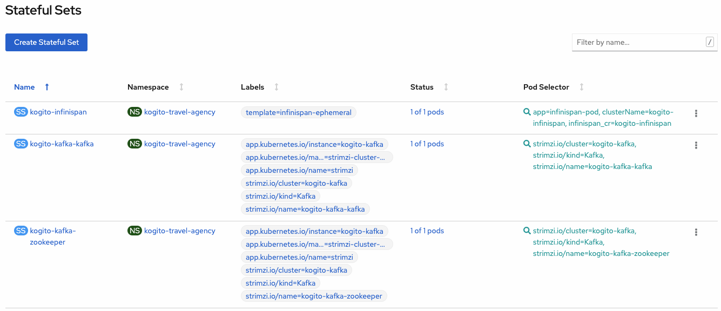Sort by Status column header
This screenshot has width=721, height=311.
(422, 87)
